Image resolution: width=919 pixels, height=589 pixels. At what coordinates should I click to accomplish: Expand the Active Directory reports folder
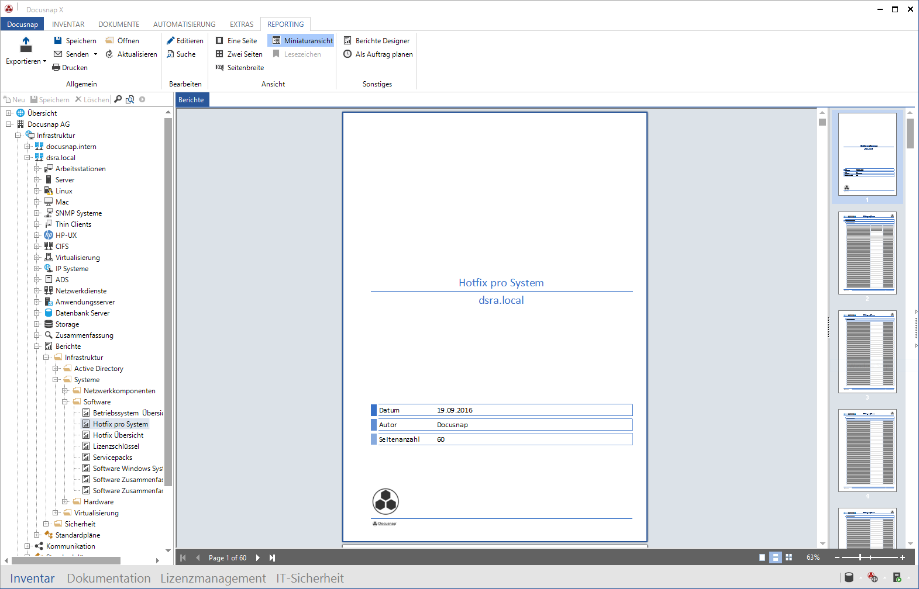pyautogui.click(x=56, y=368)
